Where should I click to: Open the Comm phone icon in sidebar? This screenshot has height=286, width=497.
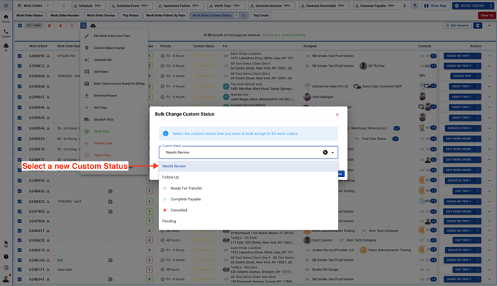coord(6,33)
